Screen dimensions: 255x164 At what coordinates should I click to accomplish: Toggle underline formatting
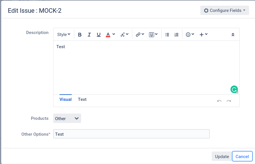(98, 35)
